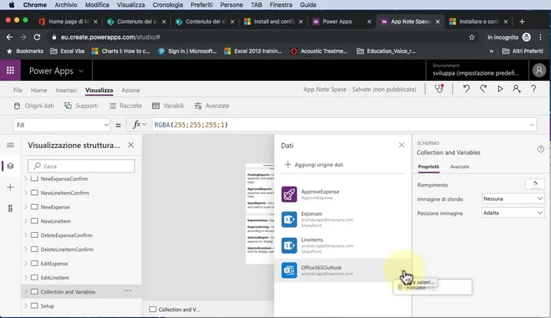Image resolution: width=551 pixels, height=318 pixels.
Task: Click Aggiungi origine dati
Action: tap(313, 165)
